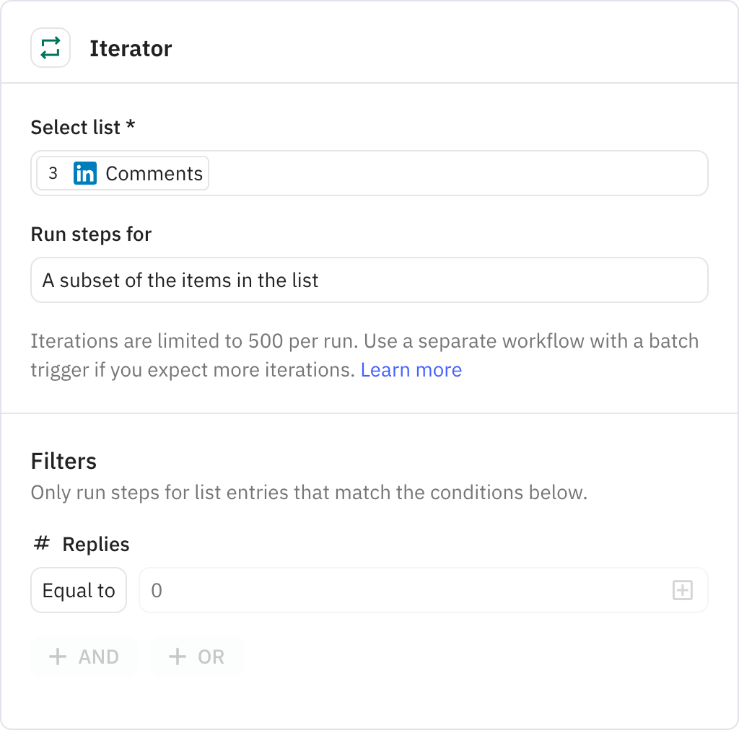Open the 'Equal to' condition dropdown

click(78, 590)
